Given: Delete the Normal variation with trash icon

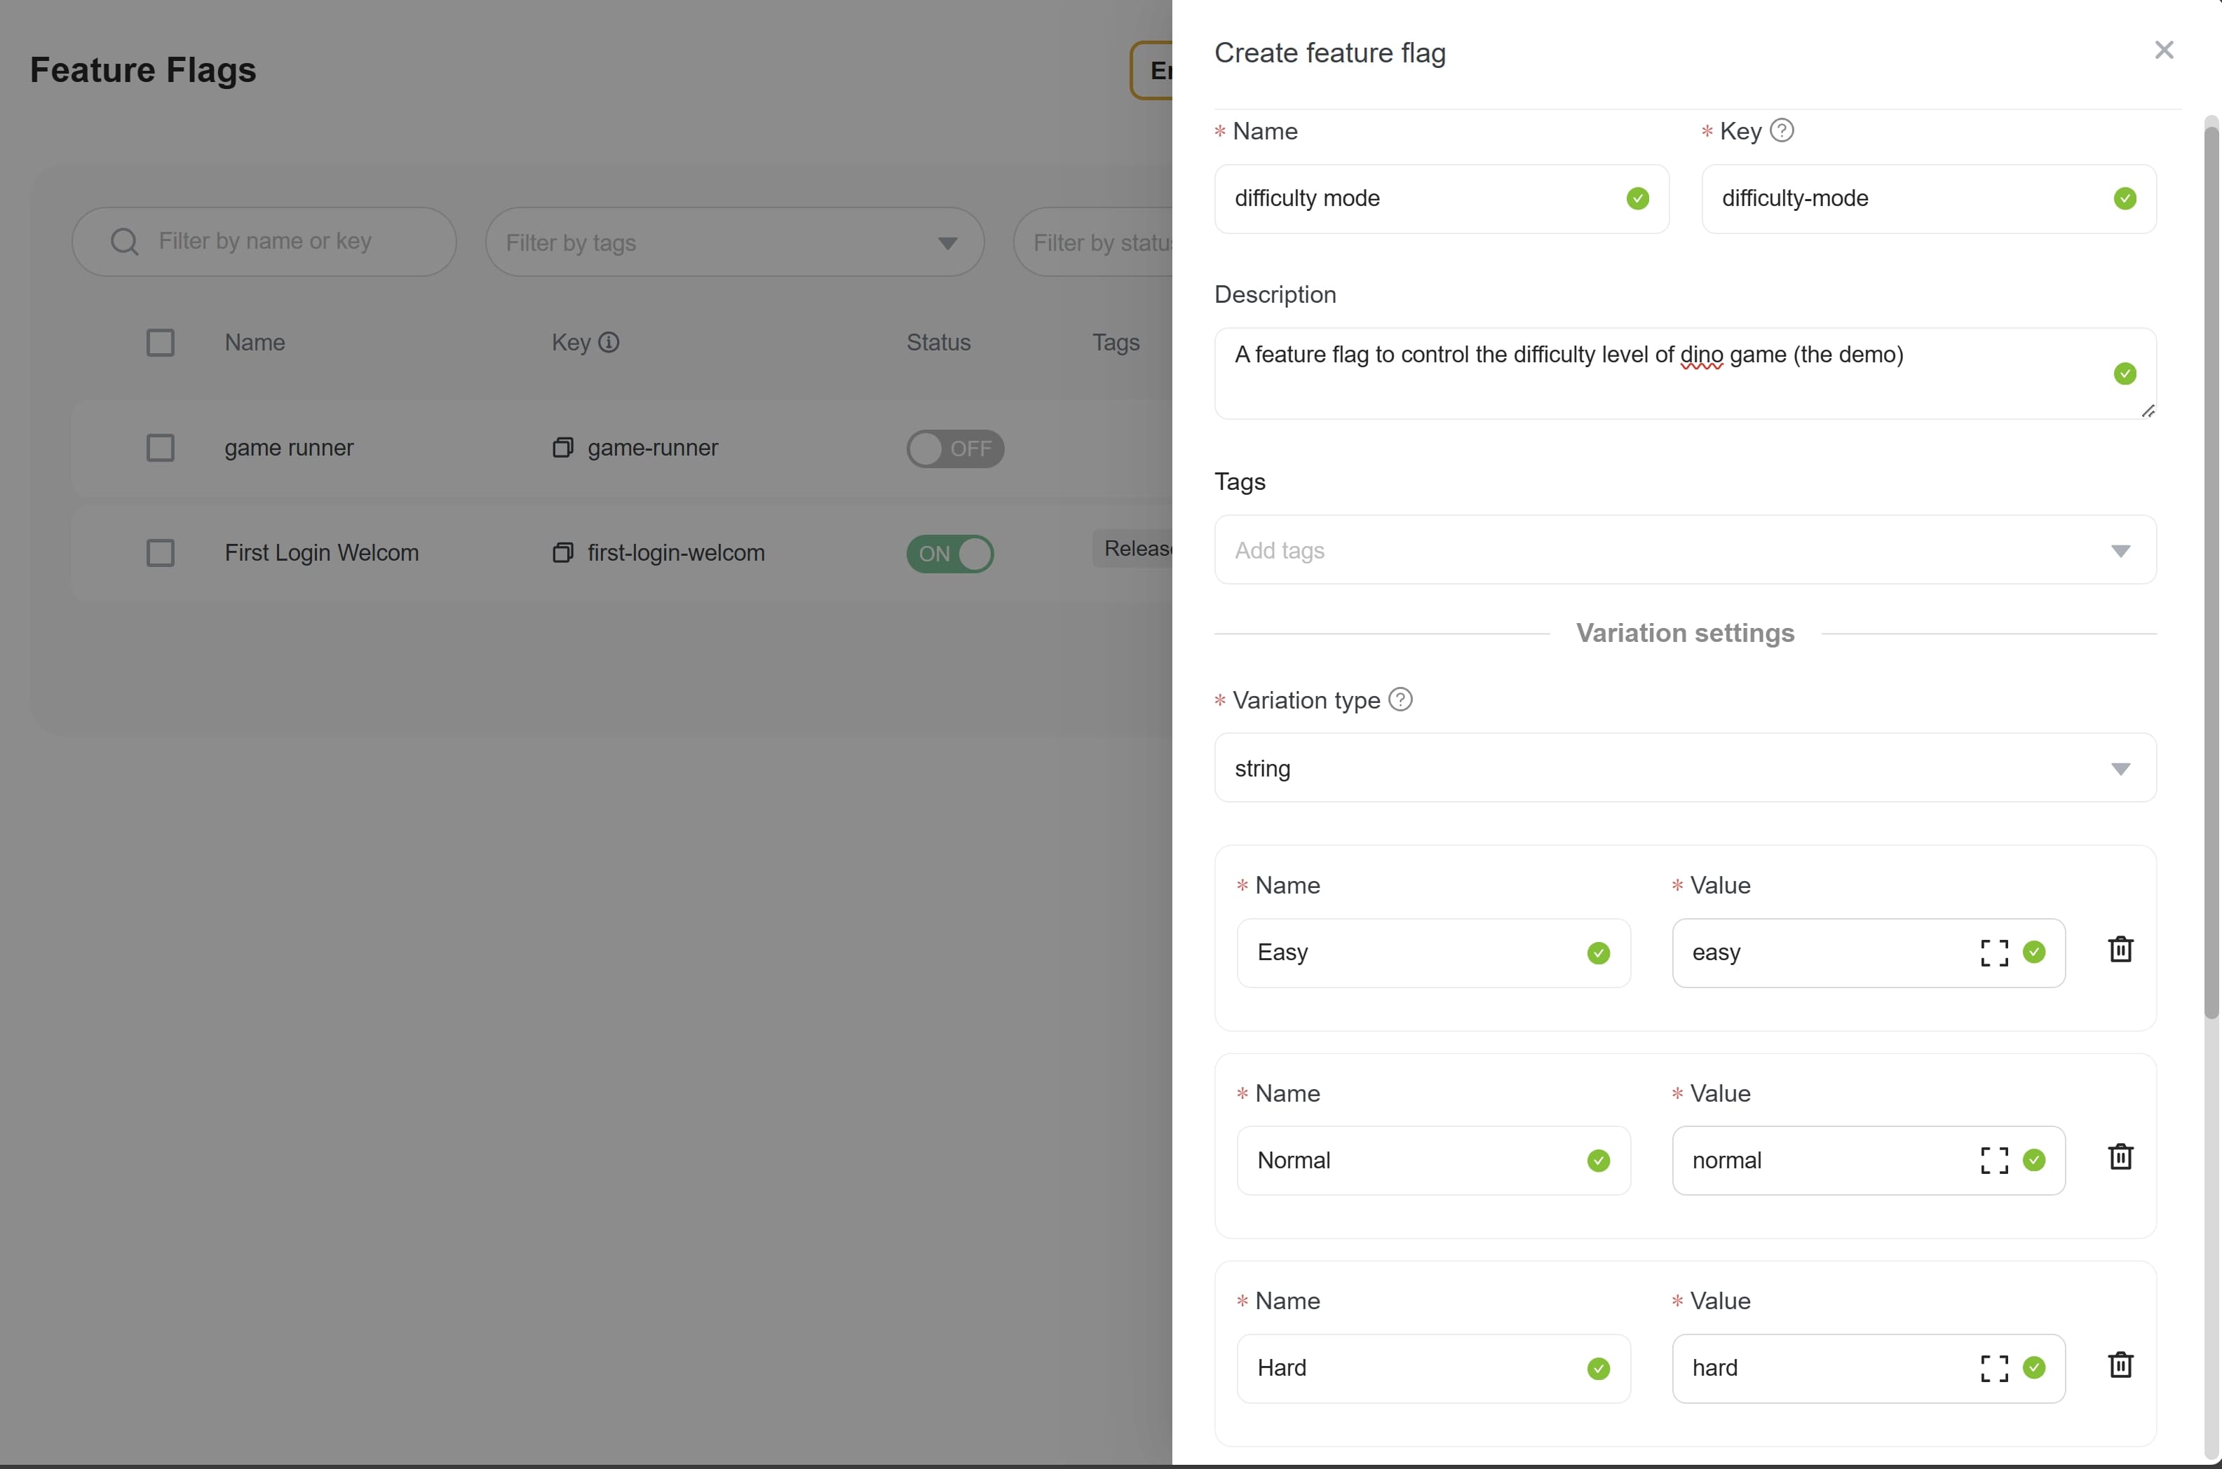Looking at the screenshot, I should click(2120, 1158).
